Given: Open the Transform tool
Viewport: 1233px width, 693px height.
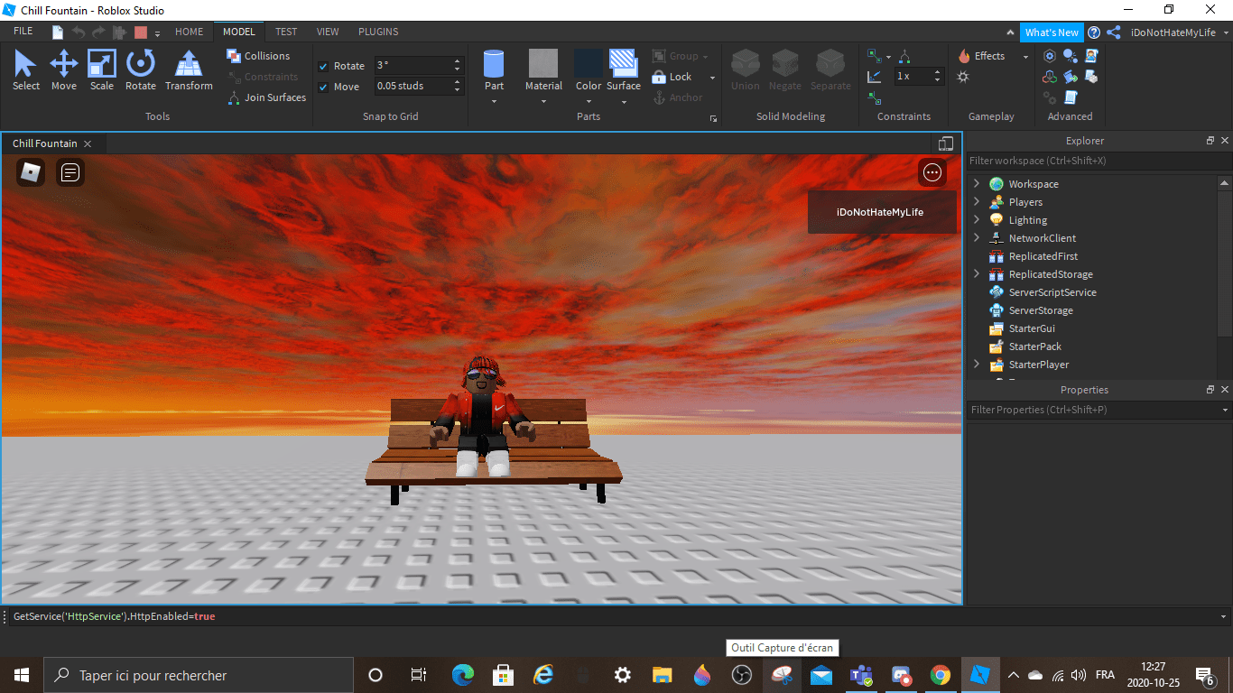Looking at the screenshot, I should tap(188, 70).
